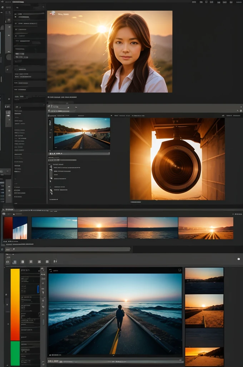Select the right-column sunset beach thumbnail with pole
Image resolution: width=243 pixels, height=367 pixels.
(204, 311)
